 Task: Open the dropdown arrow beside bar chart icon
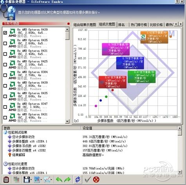[41, 180]
